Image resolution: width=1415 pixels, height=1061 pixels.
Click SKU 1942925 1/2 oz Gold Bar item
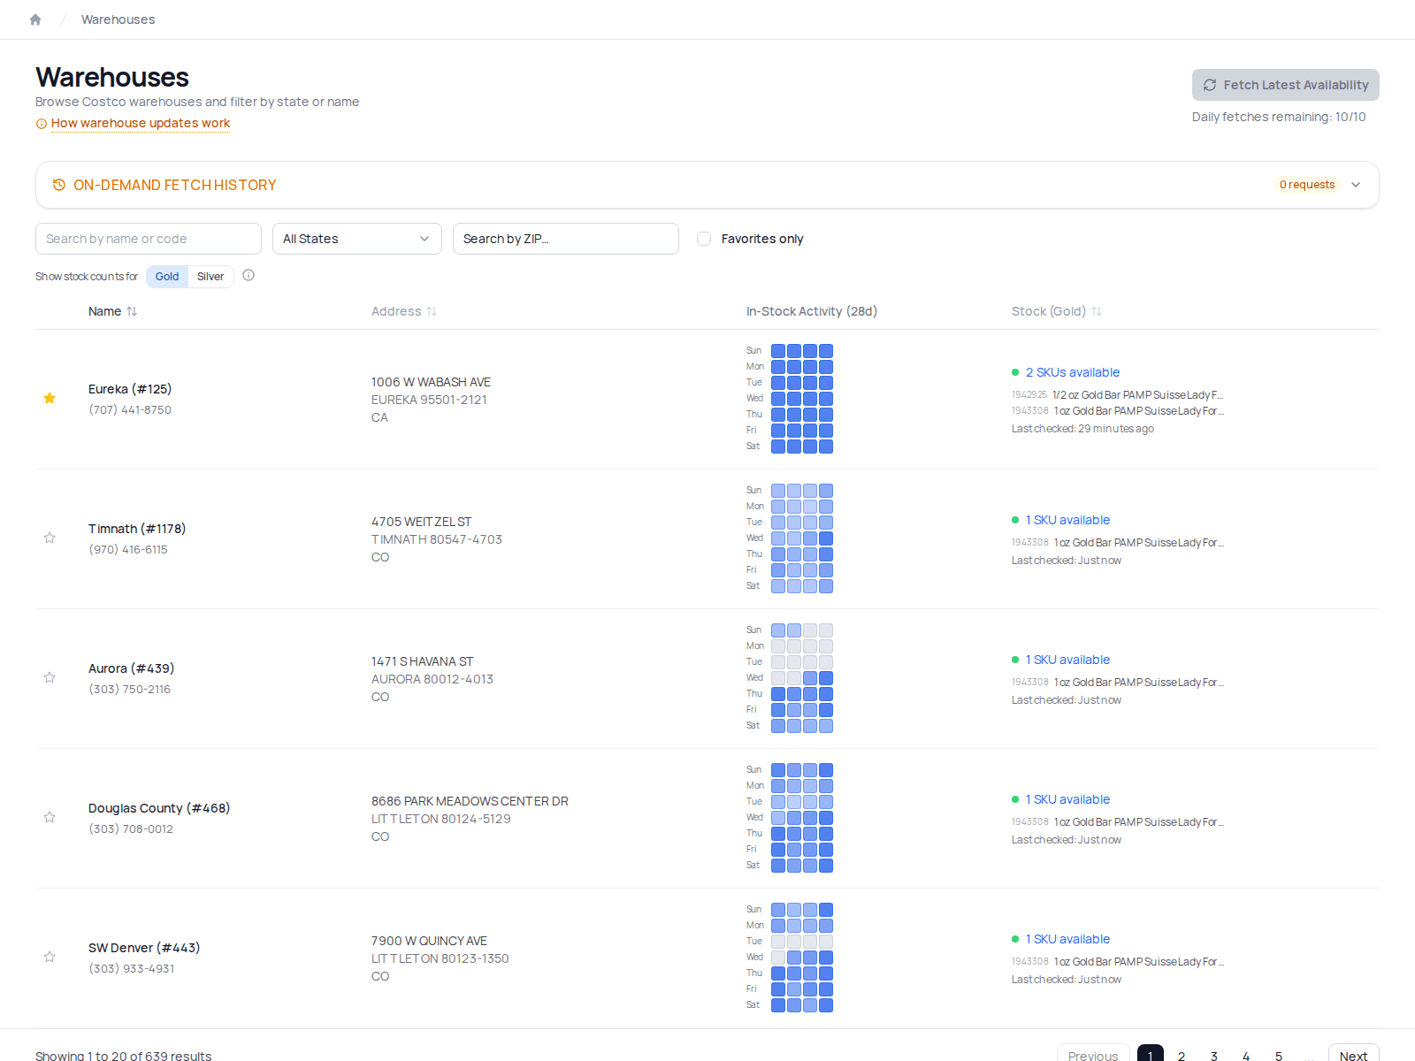(1118, 395)
